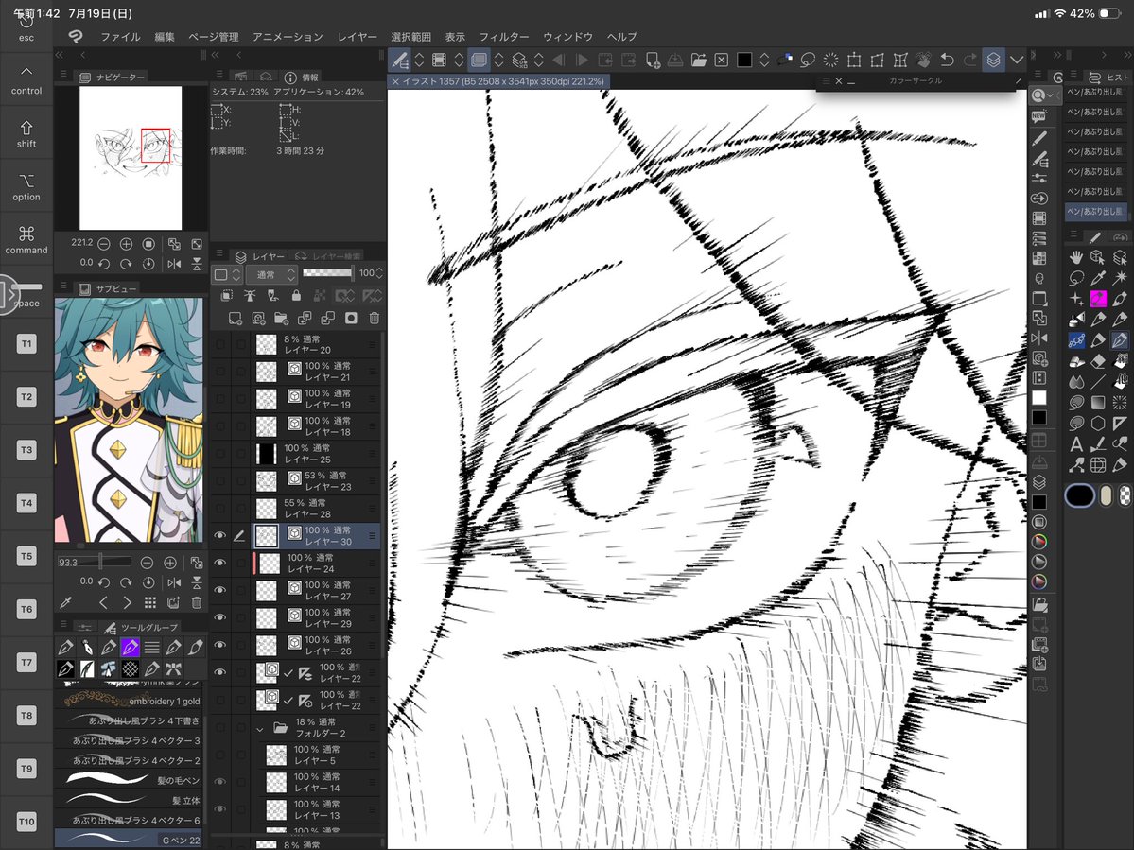The image size is (1134, 850).
Task: Select the Gペン 22 sub tool
Action: pos(131,840)
